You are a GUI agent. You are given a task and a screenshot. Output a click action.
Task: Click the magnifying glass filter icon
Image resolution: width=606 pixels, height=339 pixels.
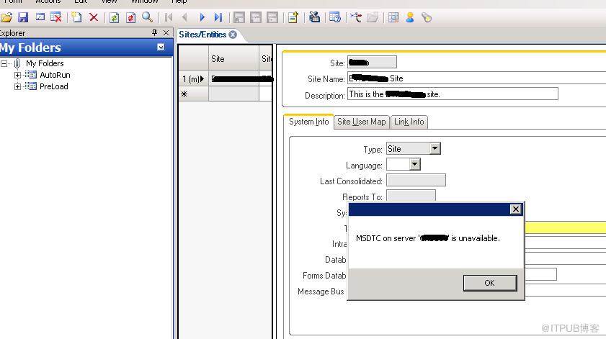(x=147, y=17)
